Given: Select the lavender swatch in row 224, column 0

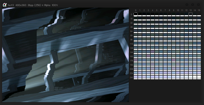Looking at the screenshot, I should [135, 73].
